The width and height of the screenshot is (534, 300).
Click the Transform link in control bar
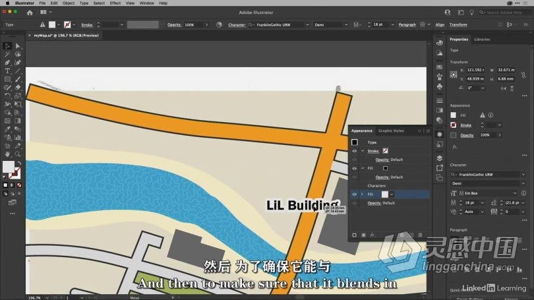(x=458, y=24)
